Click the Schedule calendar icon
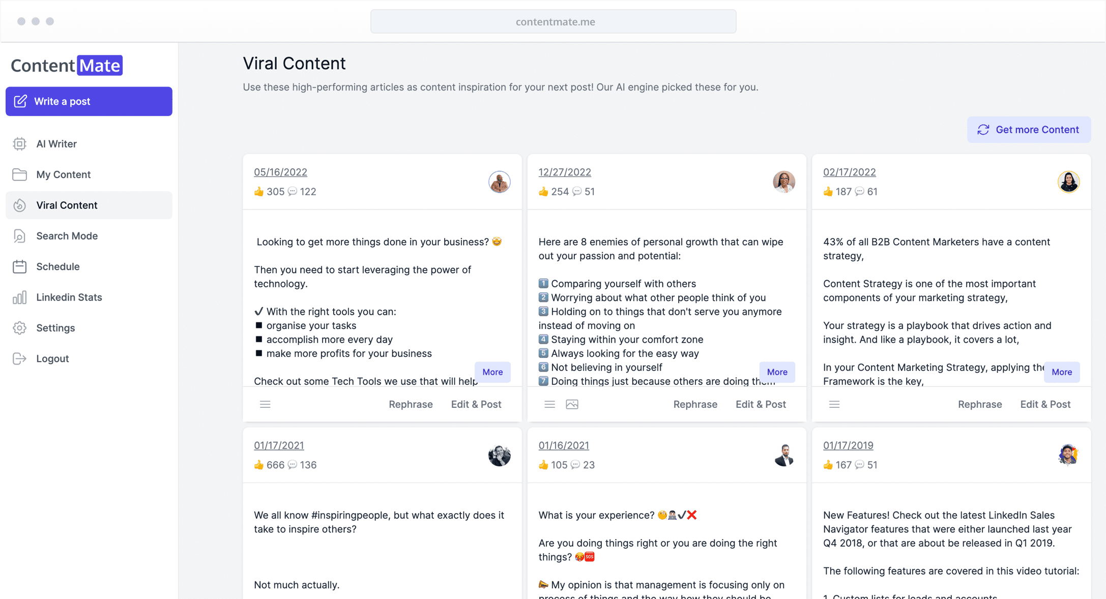 (x=19, y=266)
